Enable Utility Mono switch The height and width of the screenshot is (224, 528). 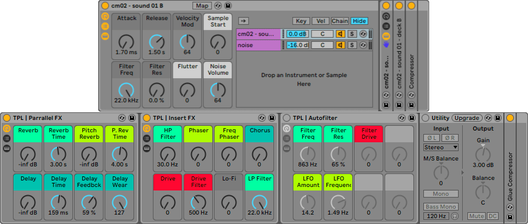pos(441,193)
